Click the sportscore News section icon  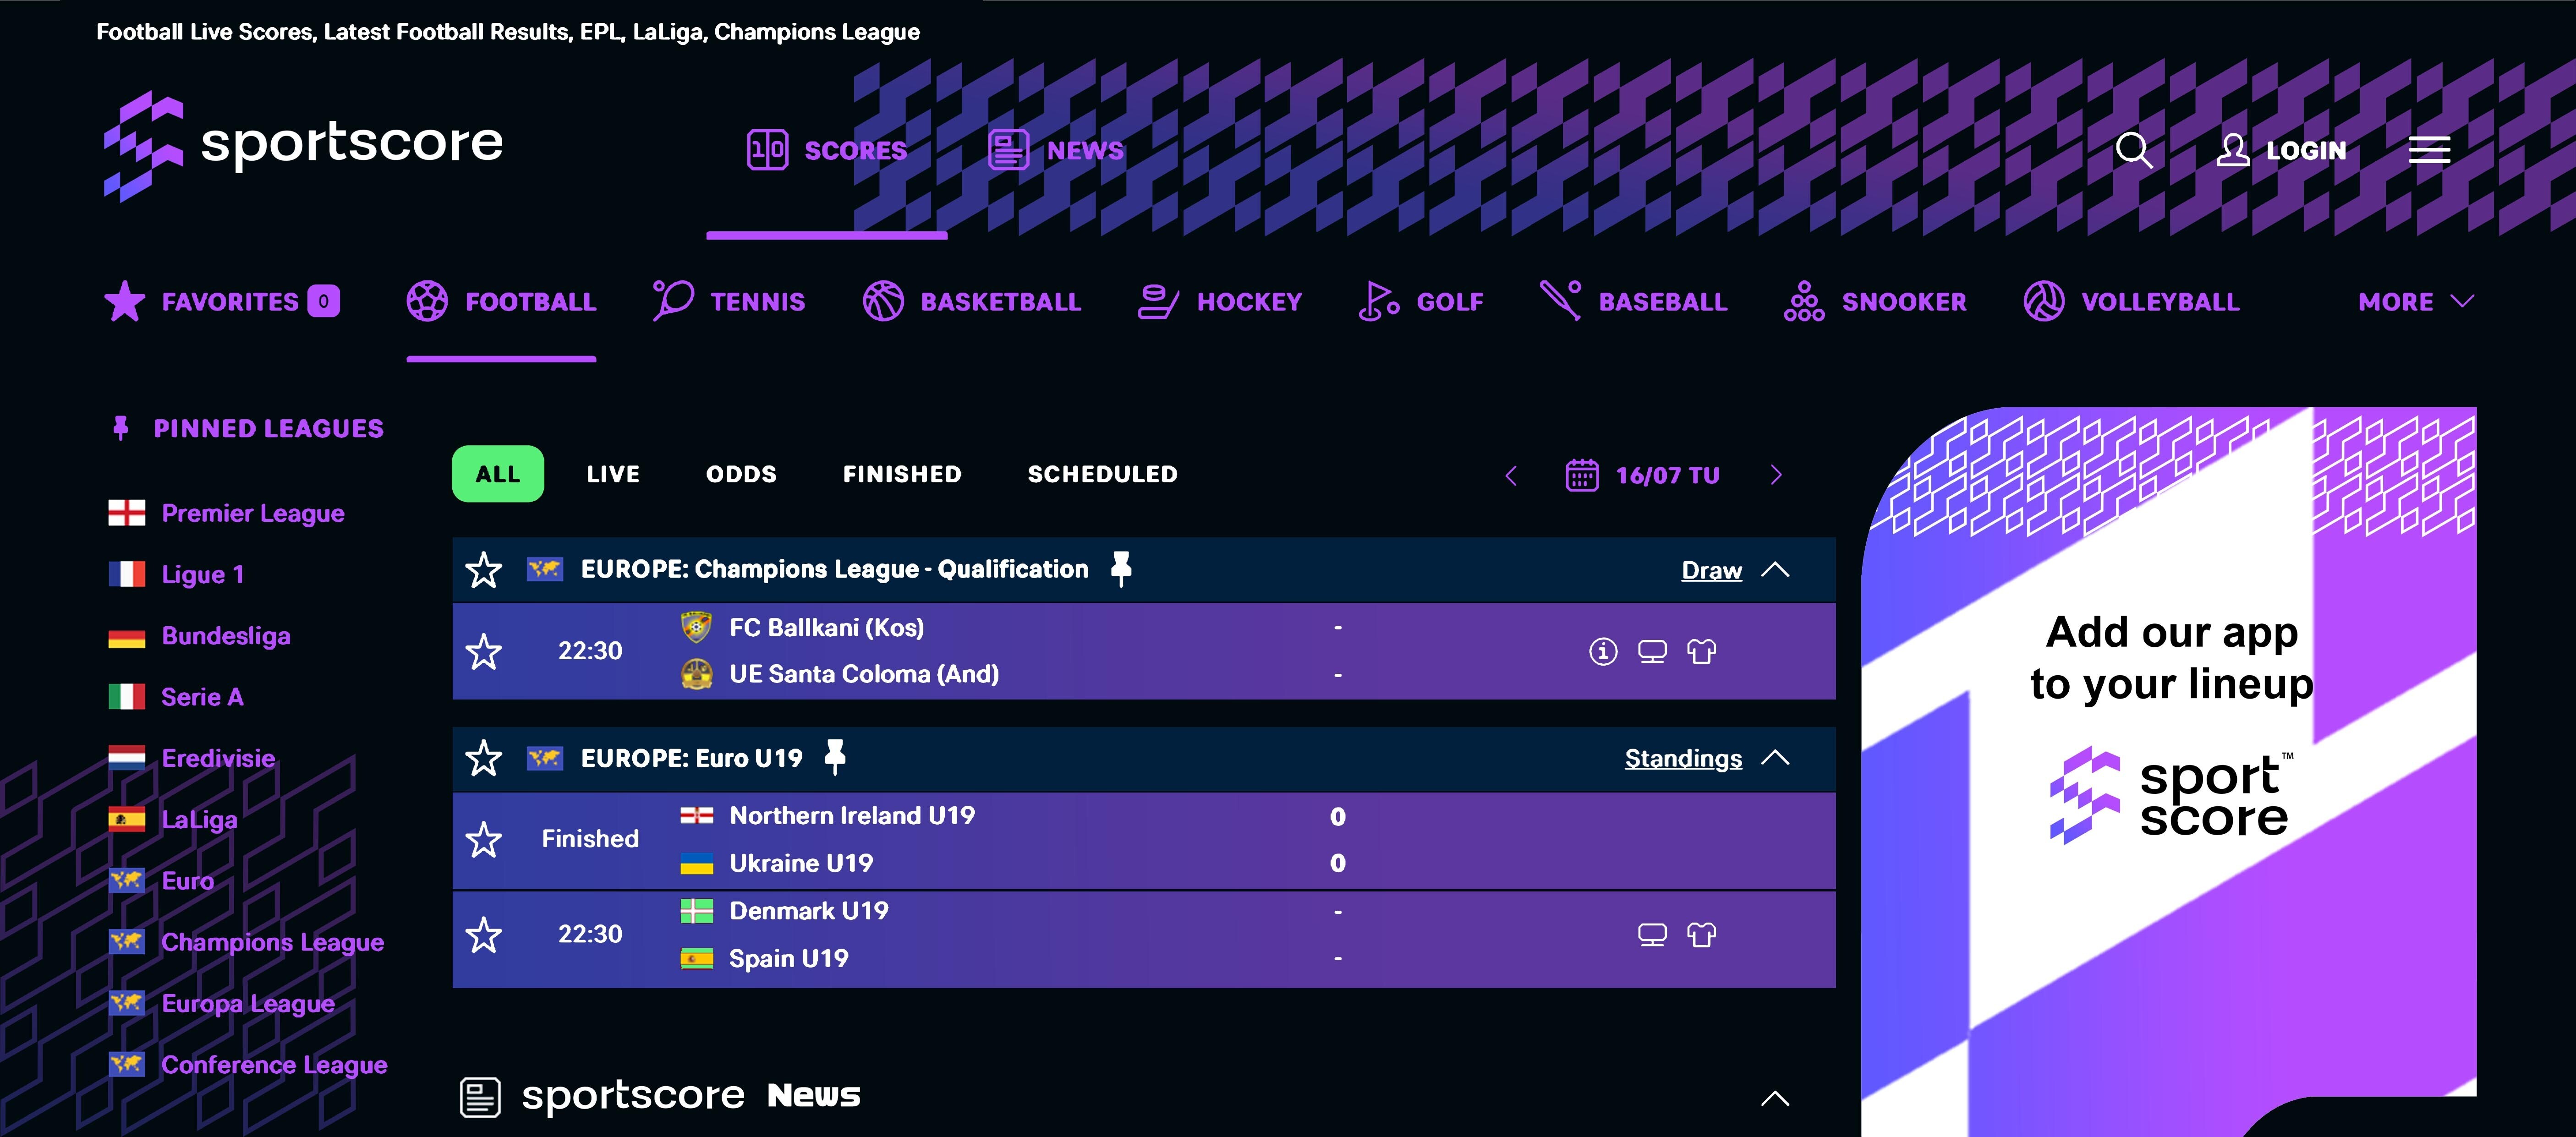click(480, 1097)
